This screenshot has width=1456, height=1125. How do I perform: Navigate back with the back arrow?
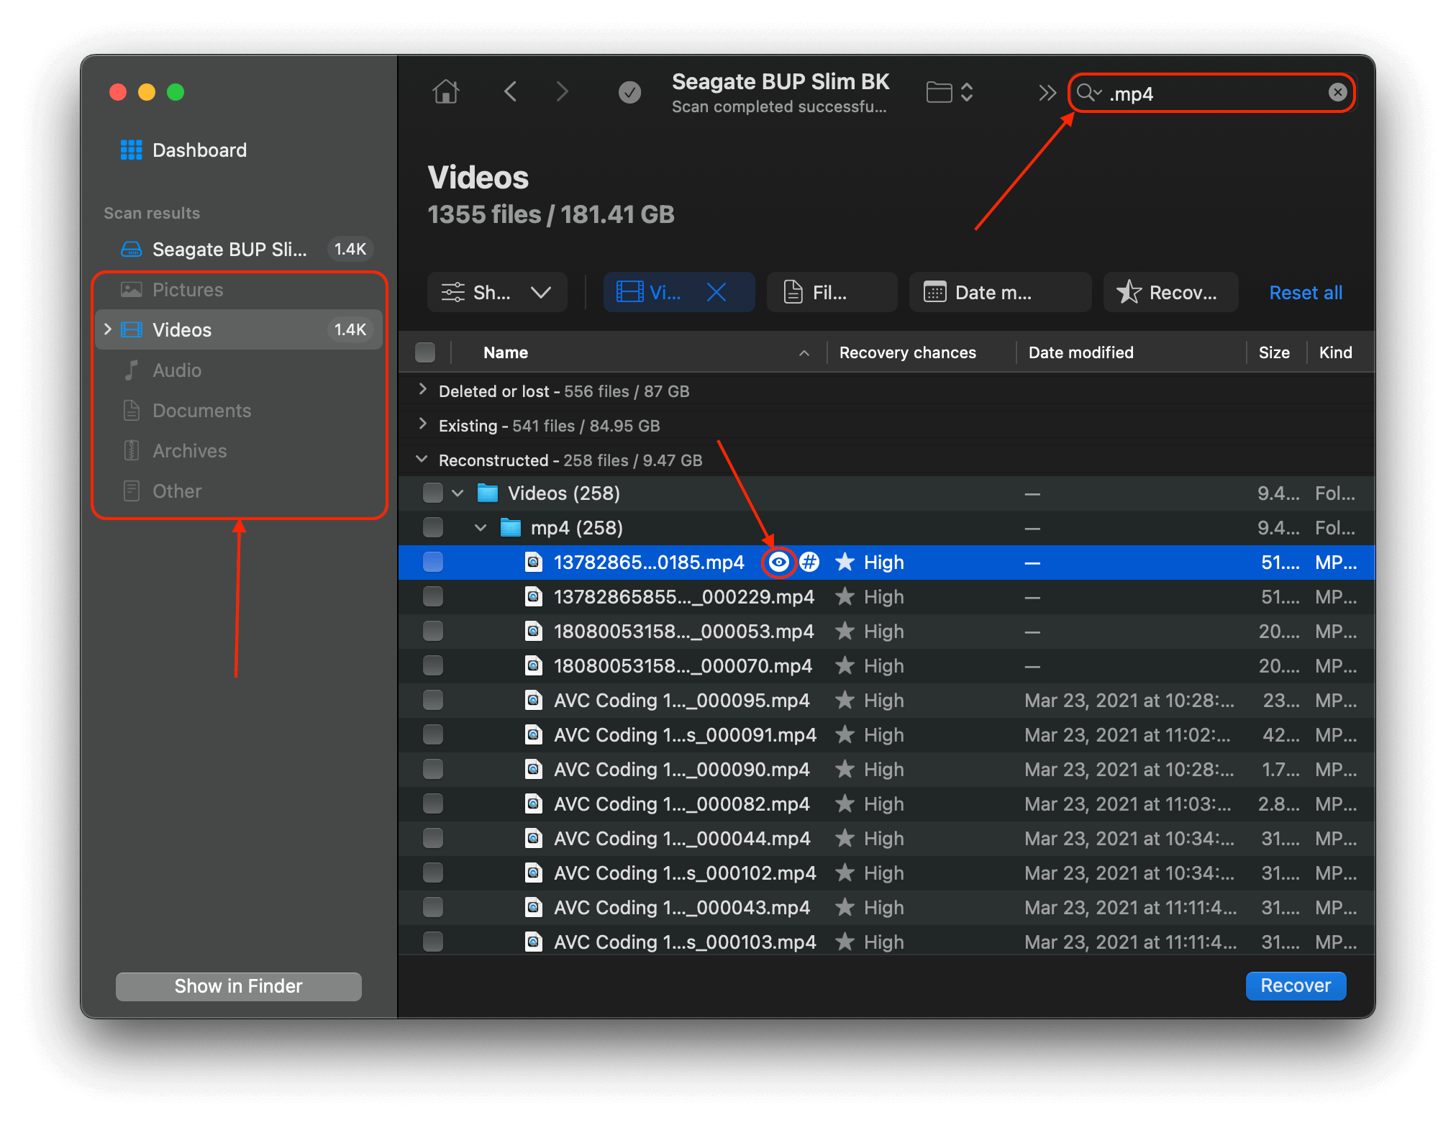click(x=510, y=91)
